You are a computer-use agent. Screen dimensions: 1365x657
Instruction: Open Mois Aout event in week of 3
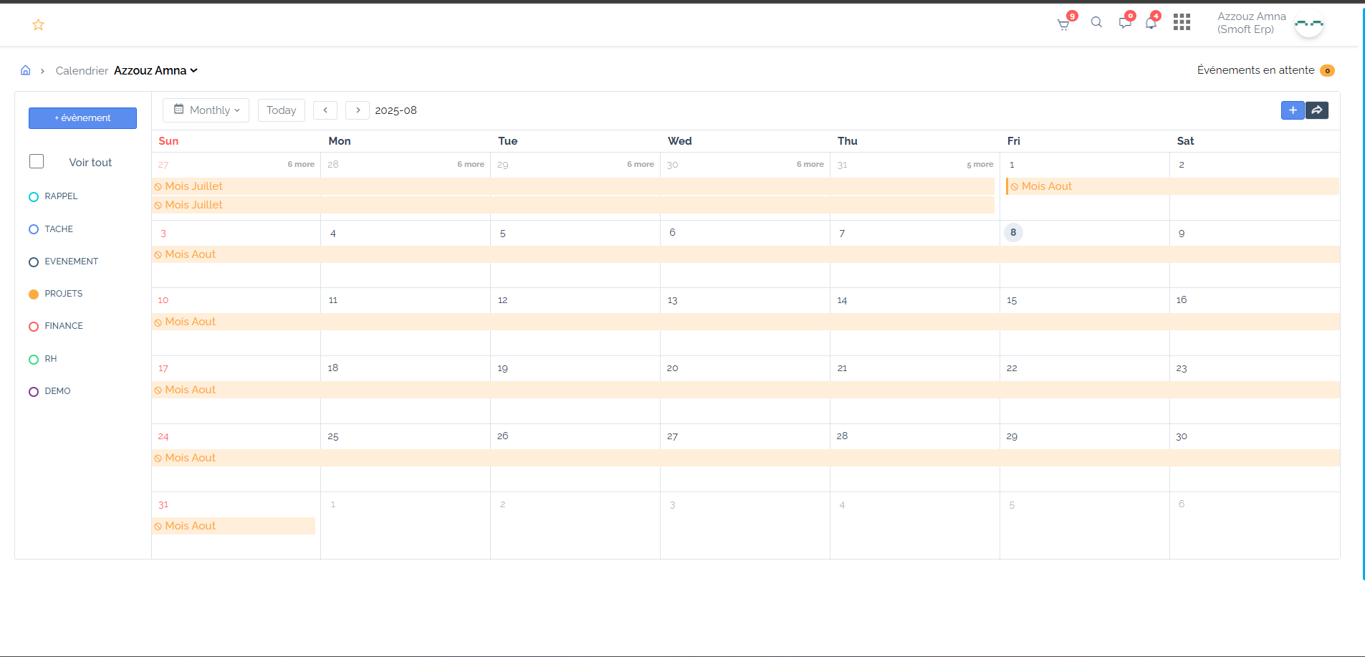coord(746,254)
